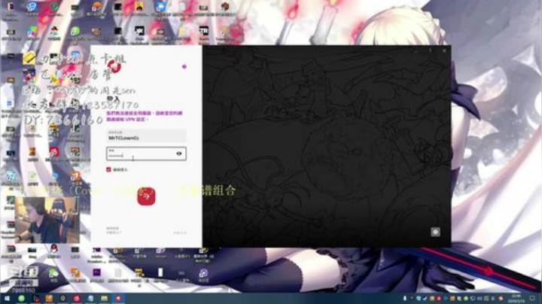The image size is (542, 304).
Task: Open the gear settings button in login window
Action: 435,232
